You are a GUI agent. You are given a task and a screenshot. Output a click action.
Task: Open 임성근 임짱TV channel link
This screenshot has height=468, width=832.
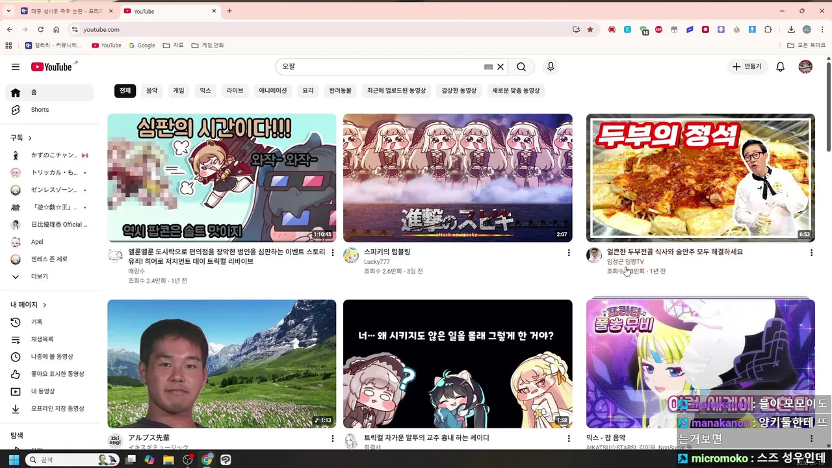click(625, 262)
